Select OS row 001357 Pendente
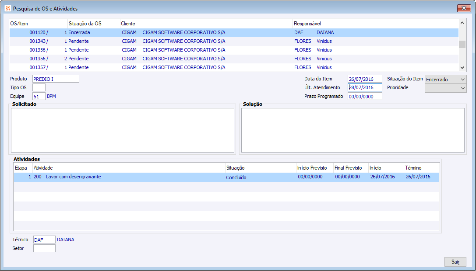The height and width of the screenshot is (271, 476). pos(234,68)
